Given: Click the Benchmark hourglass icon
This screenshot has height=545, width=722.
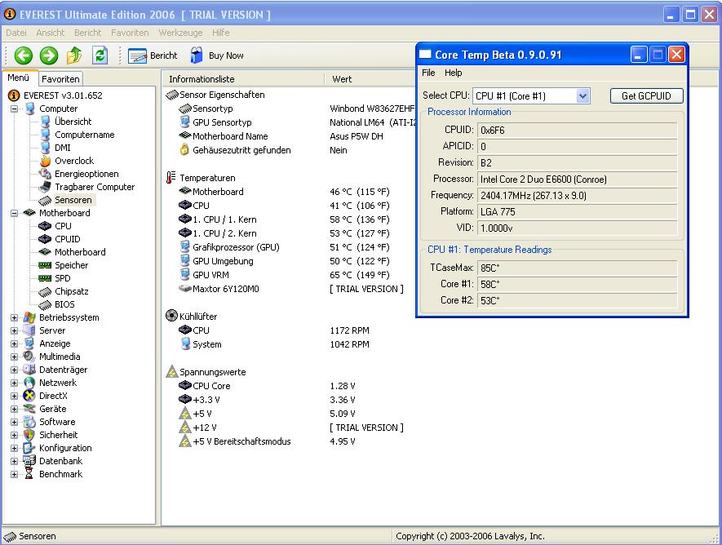Looking at the screenshot, I should 29,474.
